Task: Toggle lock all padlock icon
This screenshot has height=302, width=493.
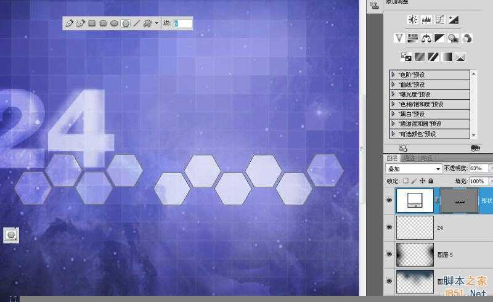Action: pyautogui.click(x=431, y=181)
